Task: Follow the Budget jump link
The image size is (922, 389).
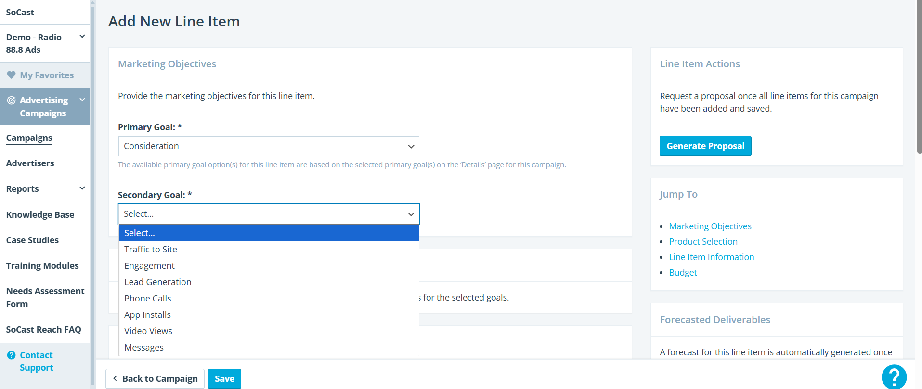Action: coord(683,273)
